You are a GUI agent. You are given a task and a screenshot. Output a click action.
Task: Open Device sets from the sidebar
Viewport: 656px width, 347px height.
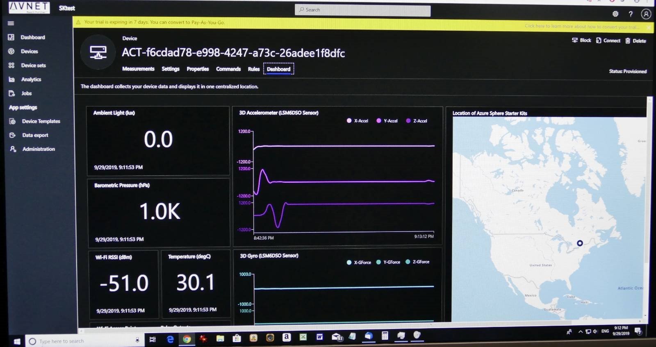click(27, 65)
